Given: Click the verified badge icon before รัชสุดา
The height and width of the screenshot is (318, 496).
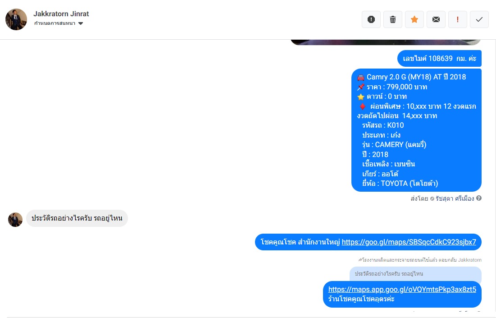Looking at the screenshot, I should [x=432, y=198].
